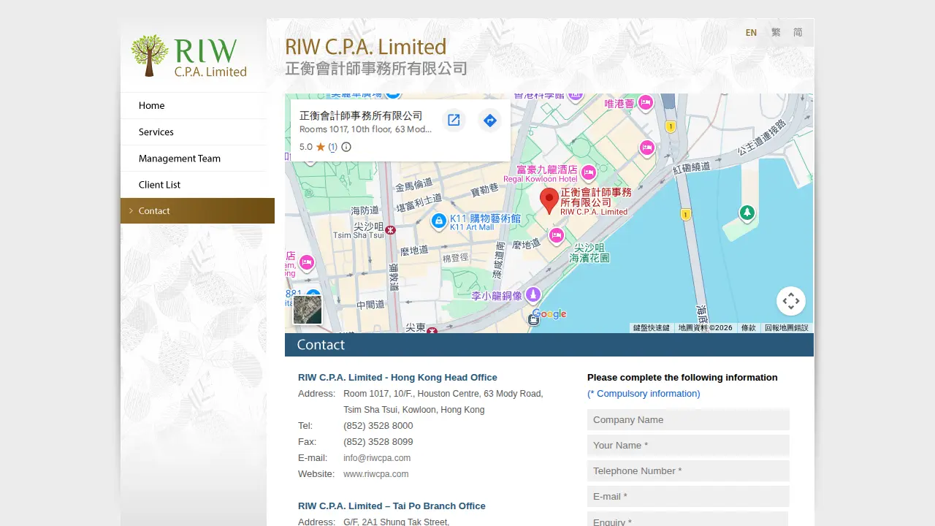The image size is (935, 526).
Task: Click the E-mail input field
Action: [688, 497]
